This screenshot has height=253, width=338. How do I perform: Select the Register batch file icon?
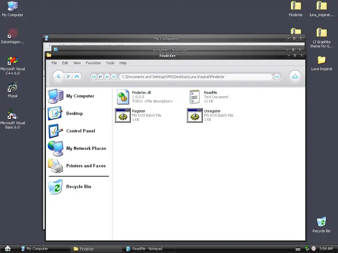[x=123, y=115]
